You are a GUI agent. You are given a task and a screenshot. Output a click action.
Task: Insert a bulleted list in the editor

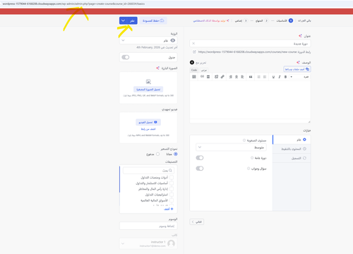265,77
